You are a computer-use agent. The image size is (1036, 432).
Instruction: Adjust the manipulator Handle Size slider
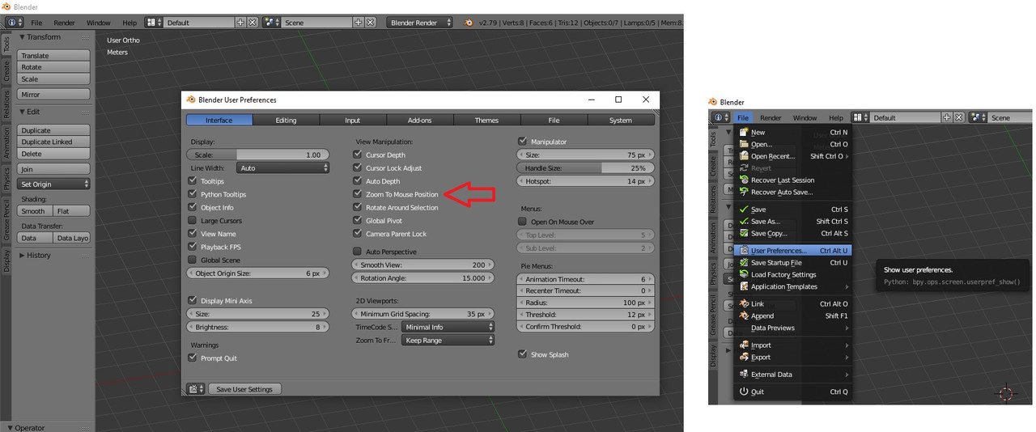click(x=585, y=168)
